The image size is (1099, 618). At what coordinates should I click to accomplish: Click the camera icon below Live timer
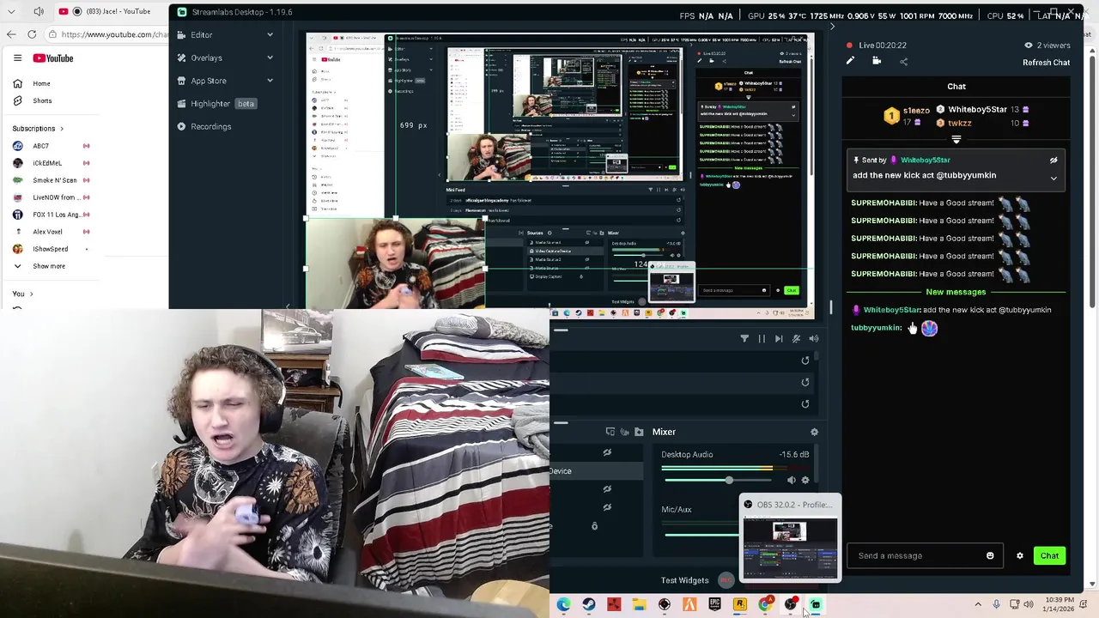(877, 61)
